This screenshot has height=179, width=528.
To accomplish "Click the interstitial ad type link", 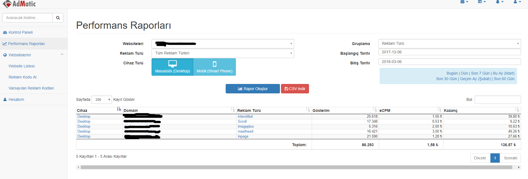I will (x=245, y=117).
